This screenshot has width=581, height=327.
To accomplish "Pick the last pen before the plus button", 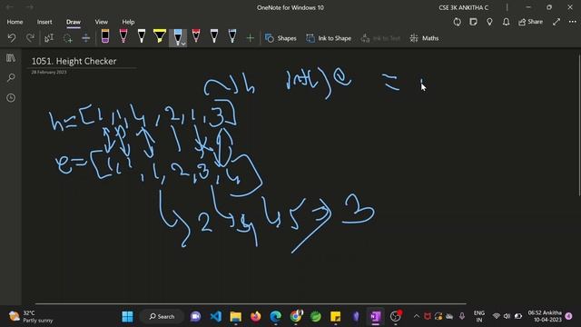I will click(232, 36).
